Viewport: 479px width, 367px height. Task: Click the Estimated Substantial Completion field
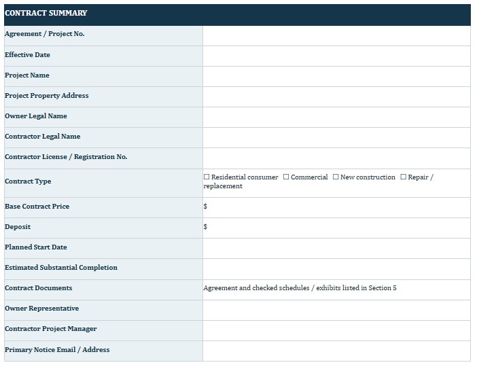coord(336,269)
